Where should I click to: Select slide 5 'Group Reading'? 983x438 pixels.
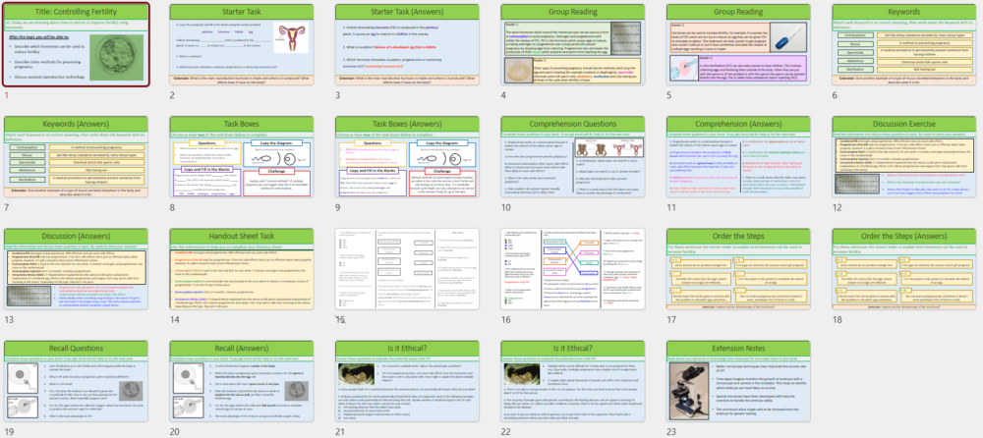coord(738,44)
